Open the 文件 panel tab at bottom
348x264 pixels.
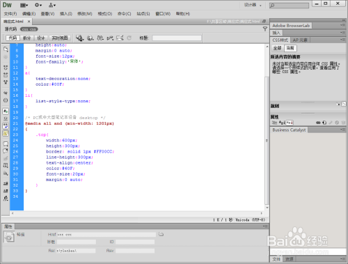[x=276, y=259]
